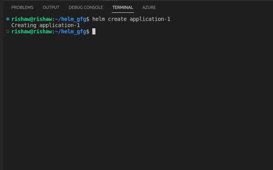Click the dollar sign before helm command
The image size is (273, 170).
click(x=88, y=19)
